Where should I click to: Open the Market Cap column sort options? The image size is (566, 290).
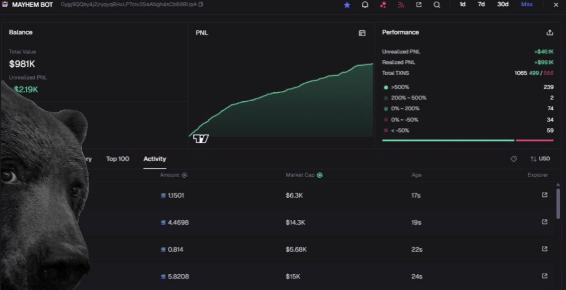pos(305,175)
